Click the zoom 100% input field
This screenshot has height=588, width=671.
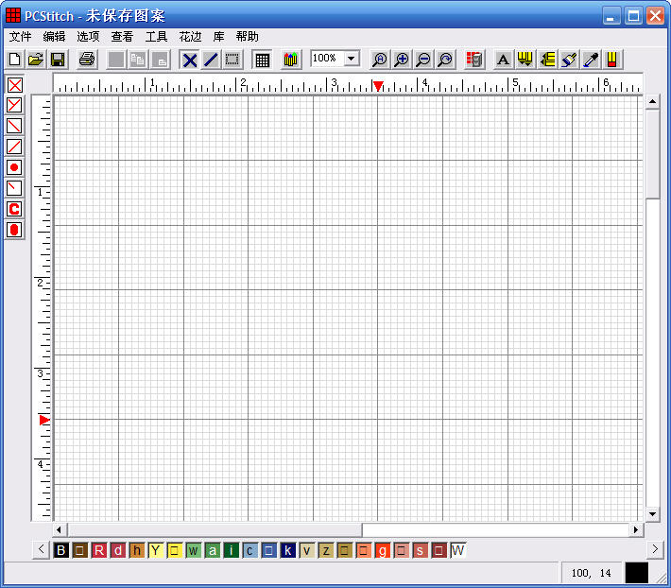[327, 58]
